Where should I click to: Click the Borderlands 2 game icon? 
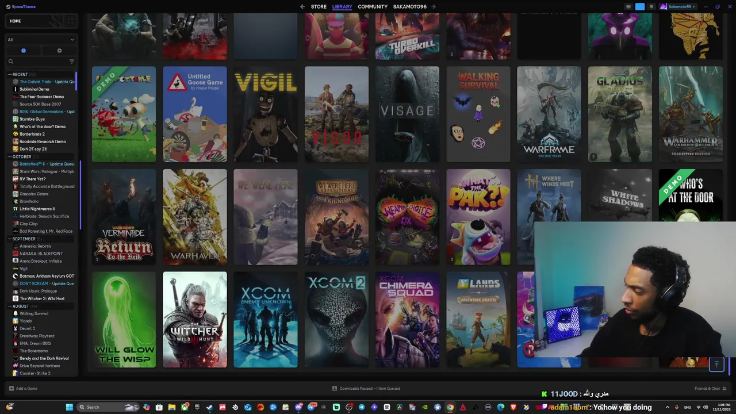click(x=16, y=134)
